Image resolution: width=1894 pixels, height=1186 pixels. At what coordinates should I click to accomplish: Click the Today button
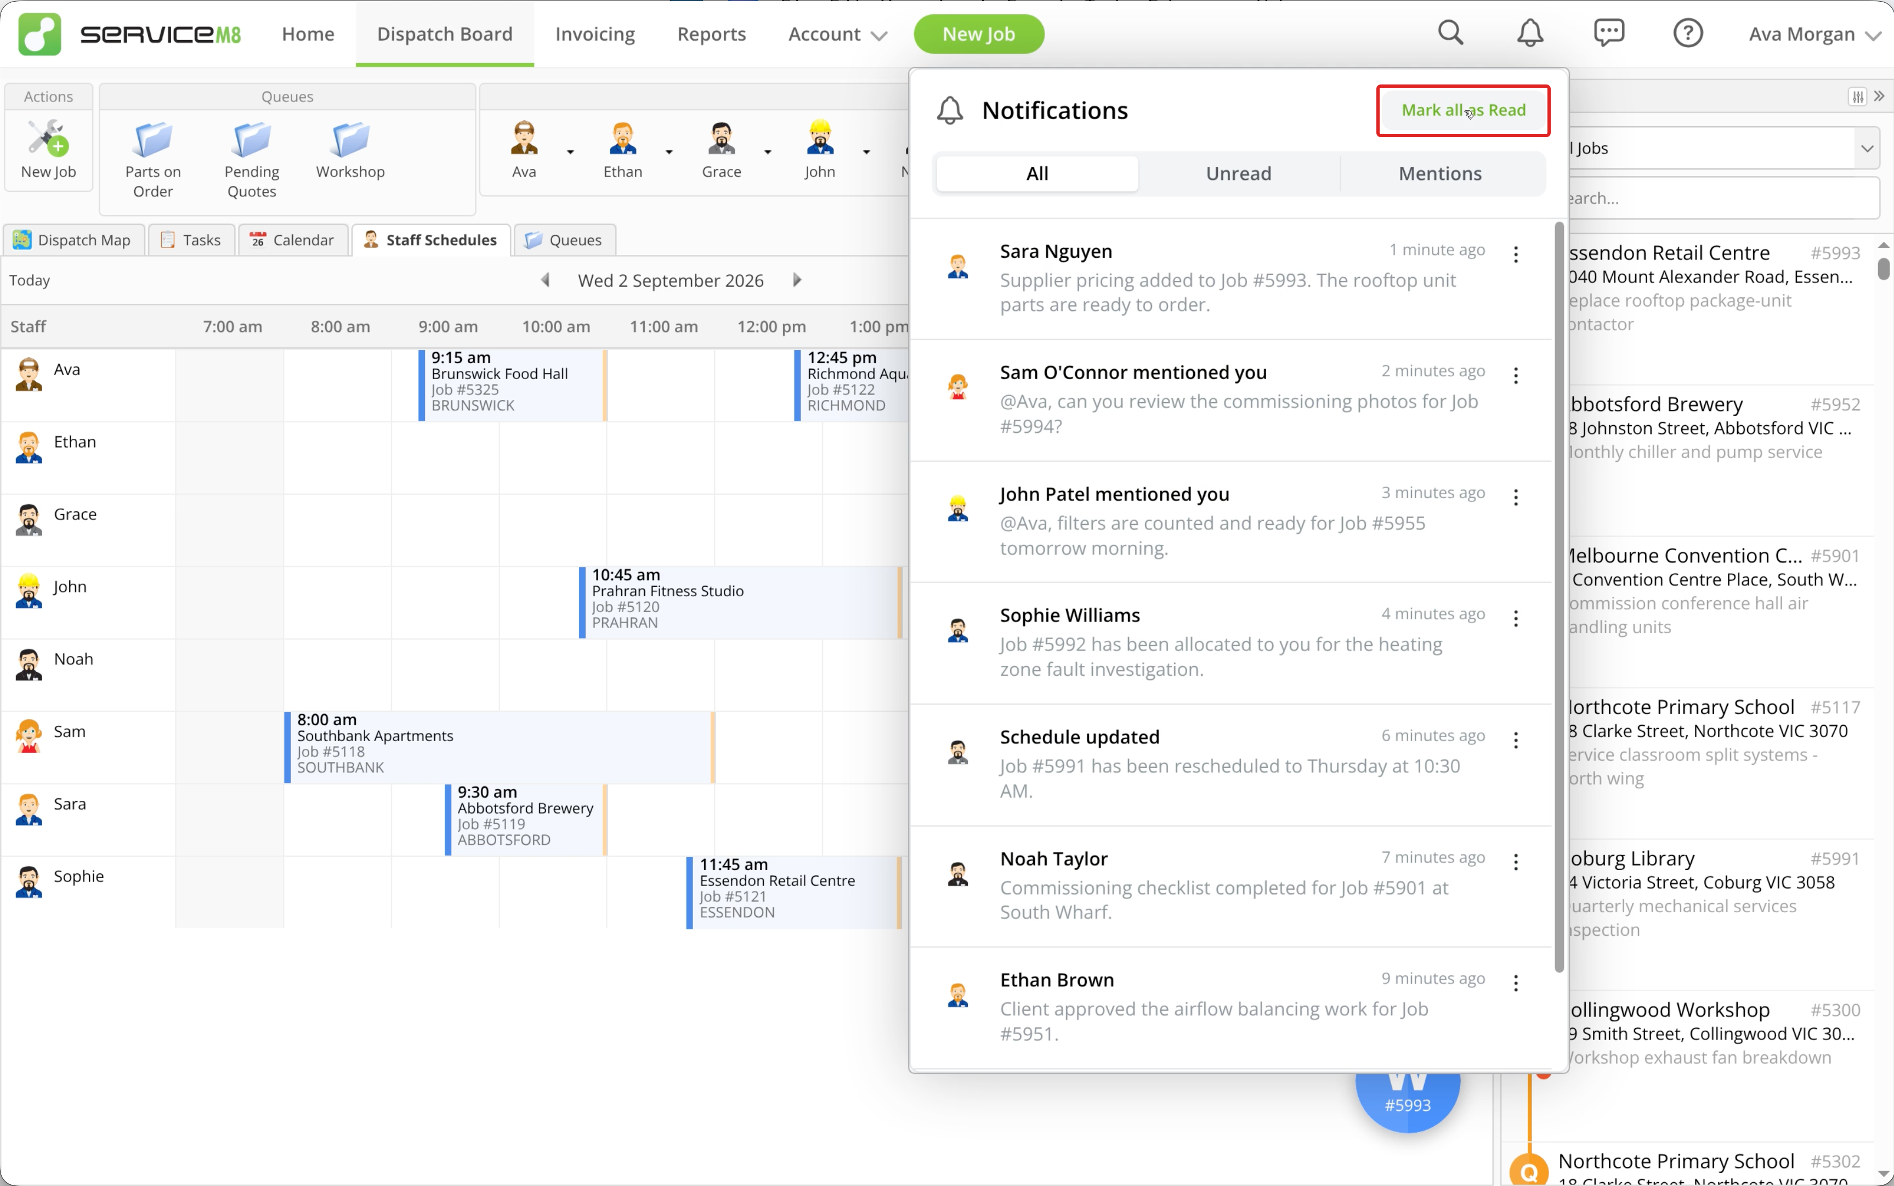point(30,281)
